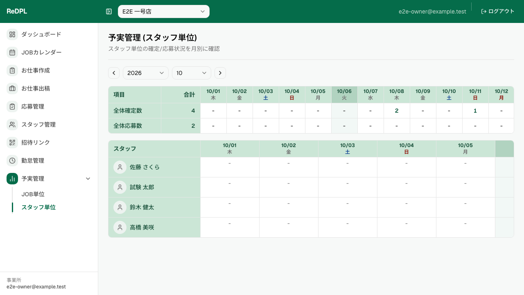Select スタッフ単位 submenu item

coord(38,207)
